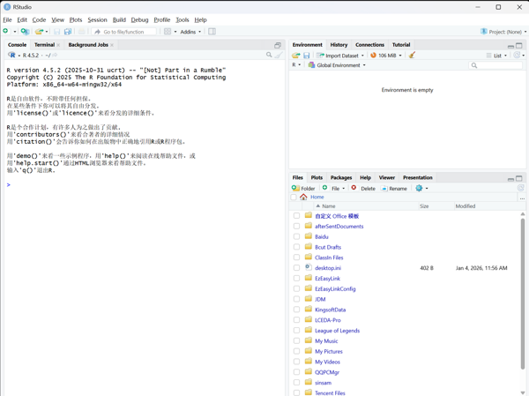The image size is (529, 396).
Task: Expand the Global Environment dropdown
Action: pos(337,65)
